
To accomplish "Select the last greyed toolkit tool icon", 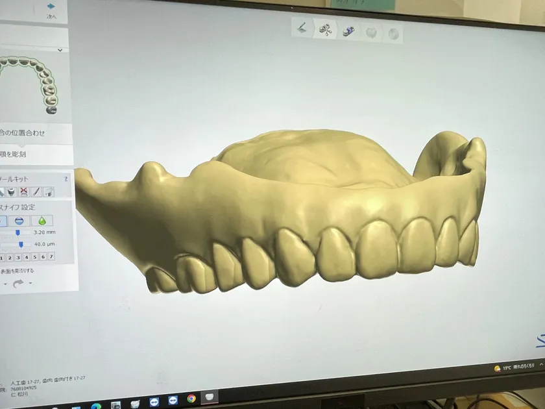I will pos(49,192).
